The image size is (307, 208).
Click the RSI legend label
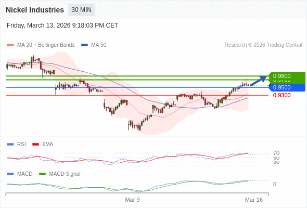coord(21,145)
